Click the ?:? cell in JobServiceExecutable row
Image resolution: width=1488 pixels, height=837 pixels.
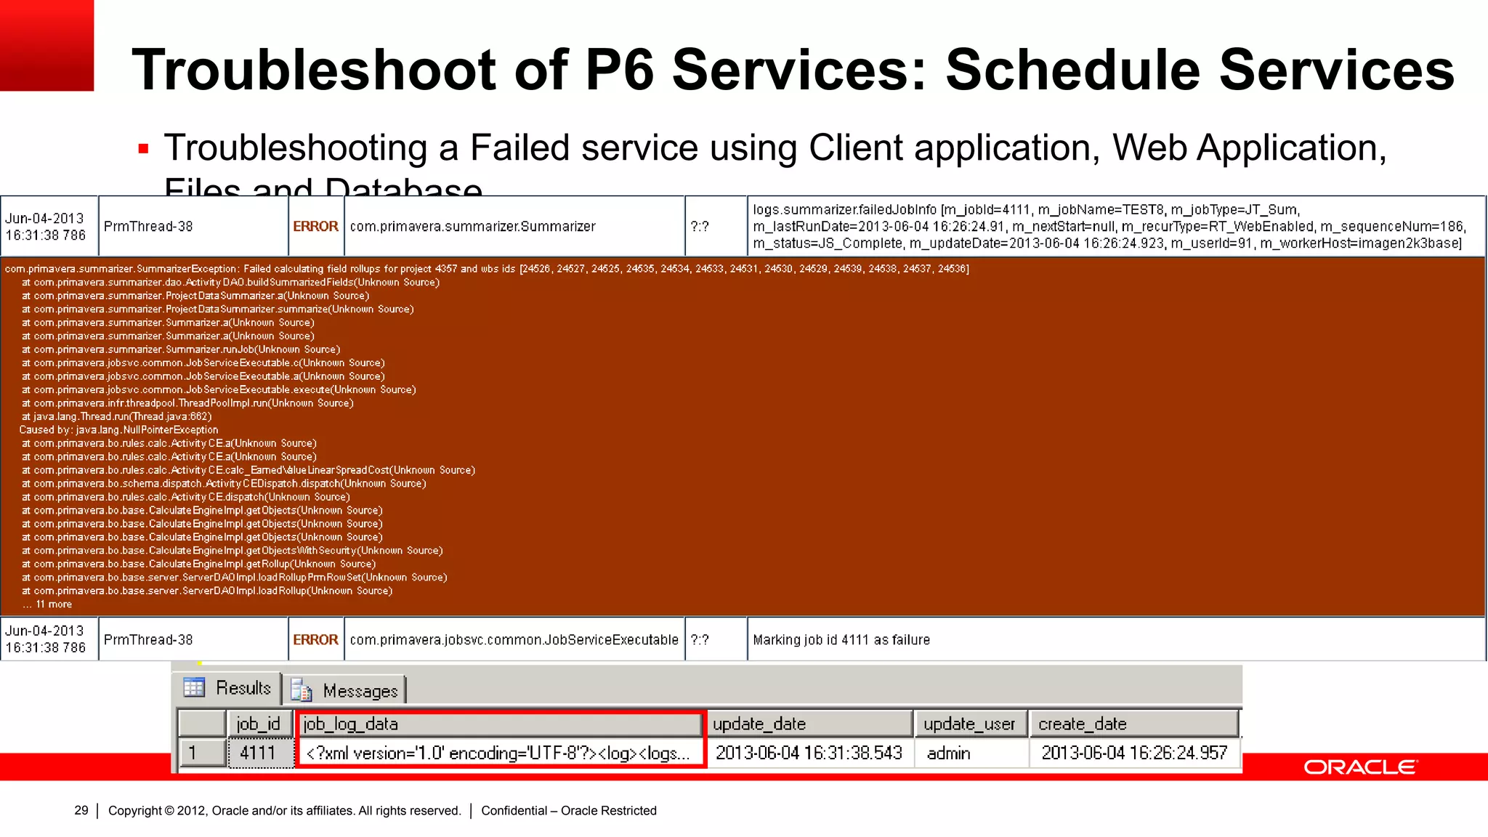click(716, 639)
